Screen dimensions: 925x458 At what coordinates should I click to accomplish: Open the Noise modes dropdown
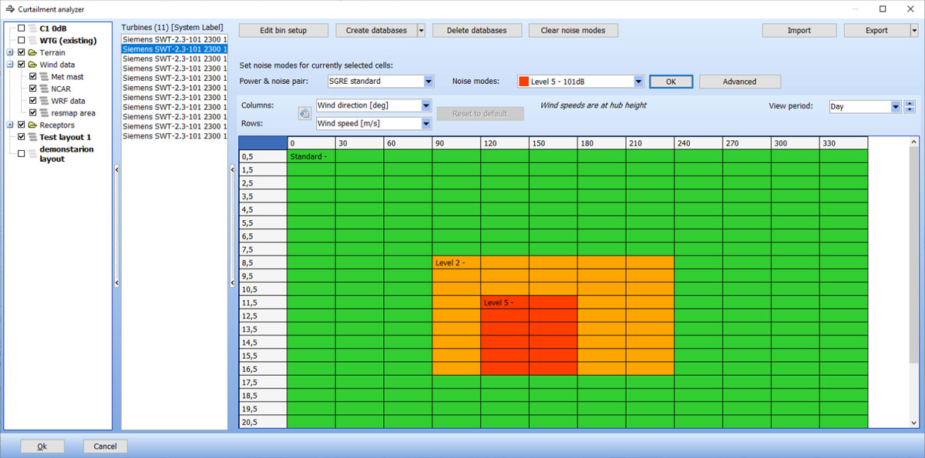click(638, 82)
